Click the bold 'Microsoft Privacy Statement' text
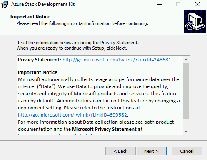The image size is (207, 160). pos(105,129)
